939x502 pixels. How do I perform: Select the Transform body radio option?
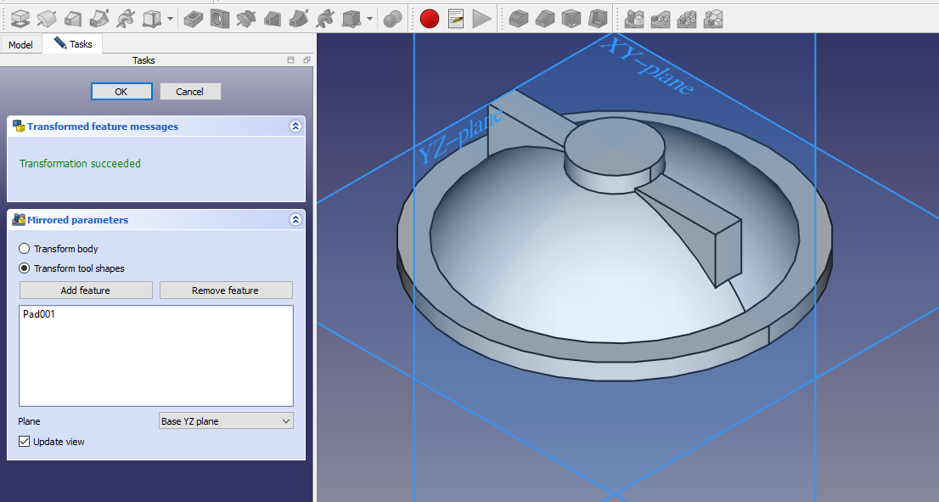coord(25,249)
